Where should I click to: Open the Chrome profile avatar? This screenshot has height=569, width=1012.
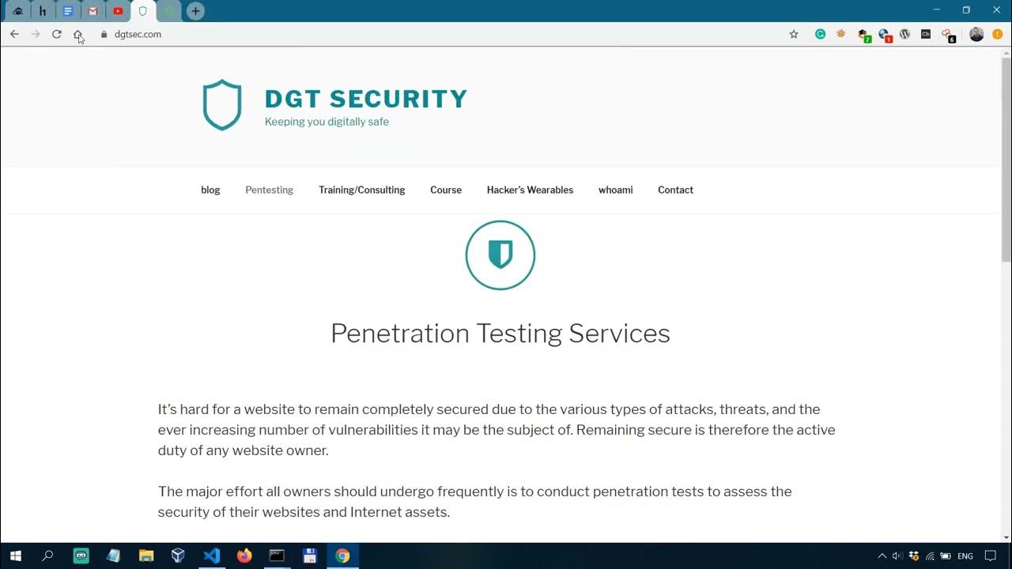(976, 34)
